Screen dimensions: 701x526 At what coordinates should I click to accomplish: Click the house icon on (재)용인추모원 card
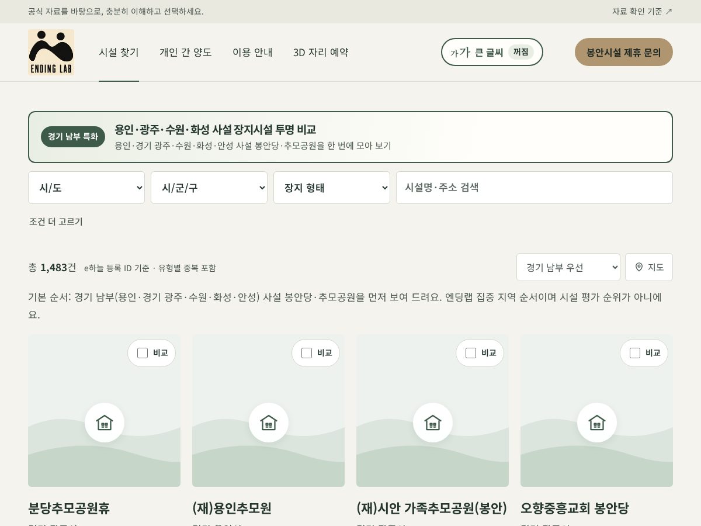269,423
